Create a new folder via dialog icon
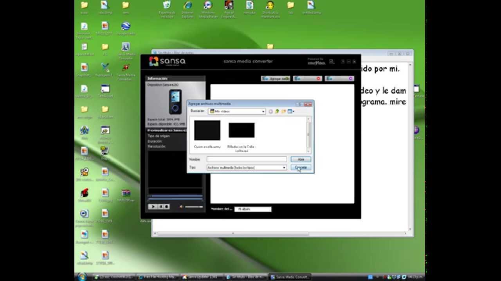 click(x=283, y=111)
